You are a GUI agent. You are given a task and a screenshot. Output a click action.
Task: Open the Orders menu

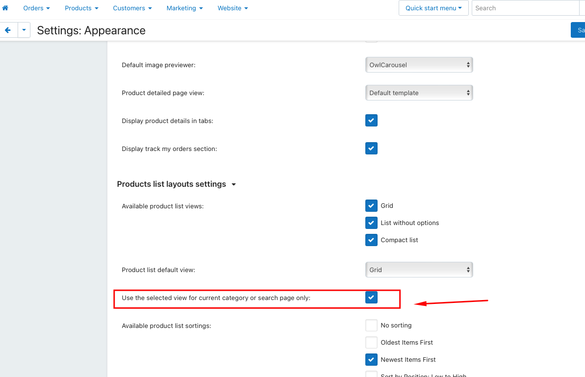click(36, 8)
